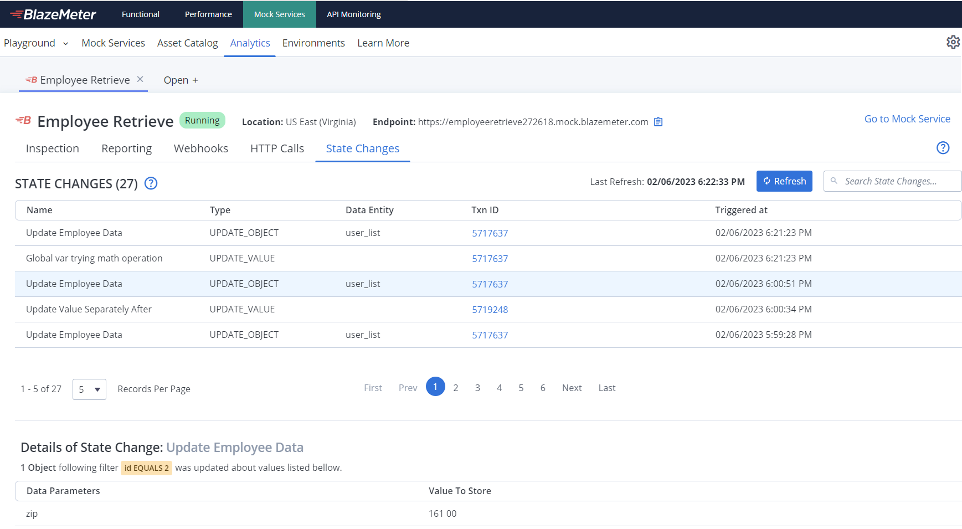
Task: Open help icon next to State Changes title
Action: 151,183
